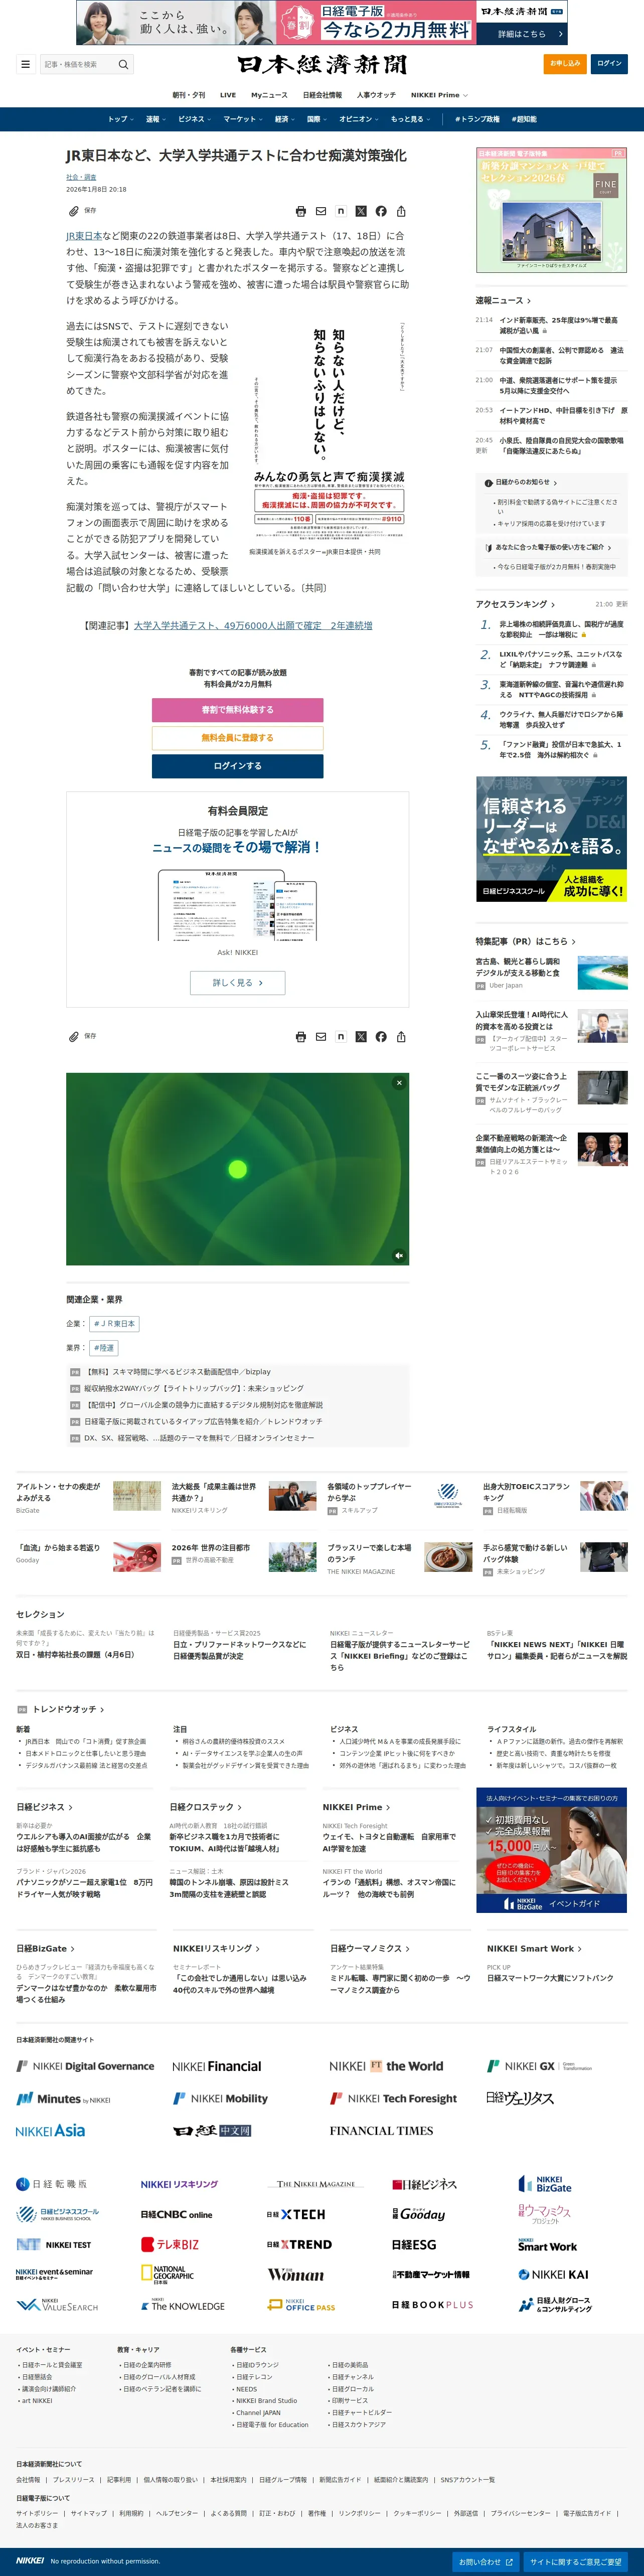Open the National Geographic logo

pyautogui.click(x=167, y=2274)
